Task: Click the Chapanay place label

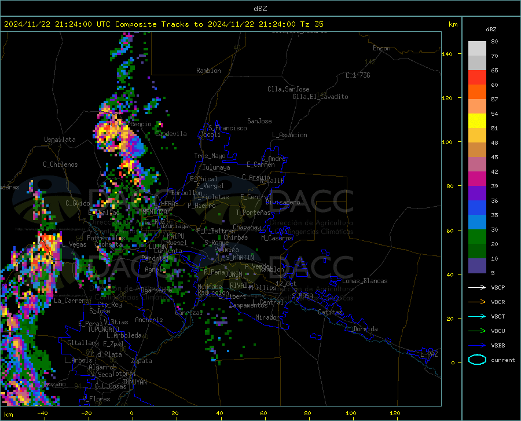Action: click(247, 227)
